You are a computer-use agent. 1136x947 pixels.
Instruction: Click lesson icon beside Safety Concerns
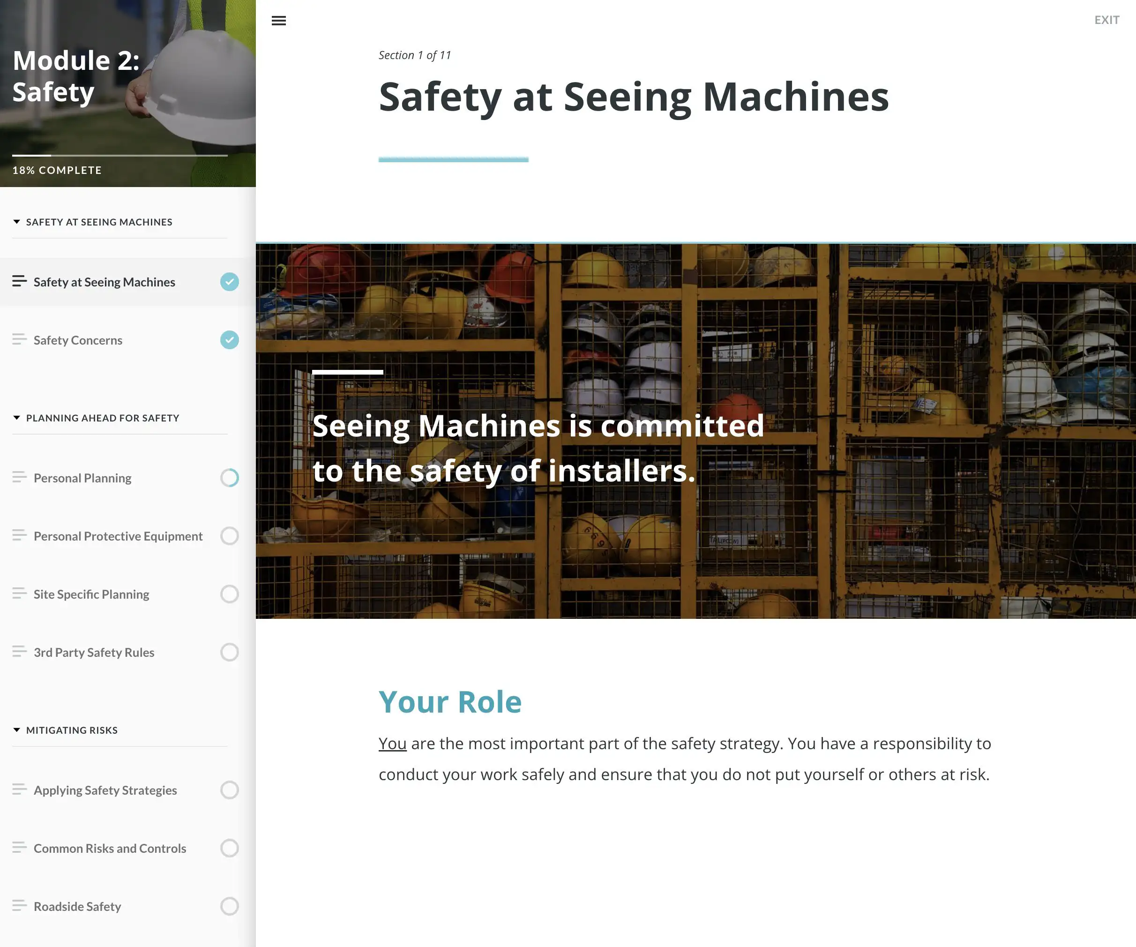click(x=20, y=339)
